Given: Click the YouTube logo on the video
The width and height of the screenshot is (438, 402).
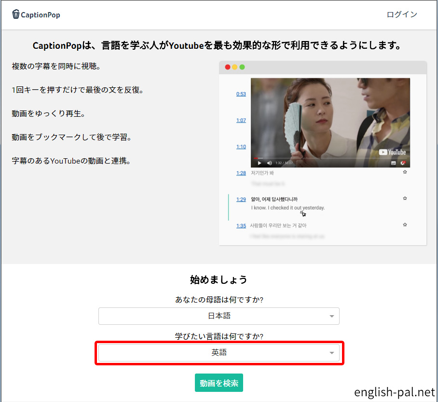Looking at the screenshot, I should coord(392,152).
